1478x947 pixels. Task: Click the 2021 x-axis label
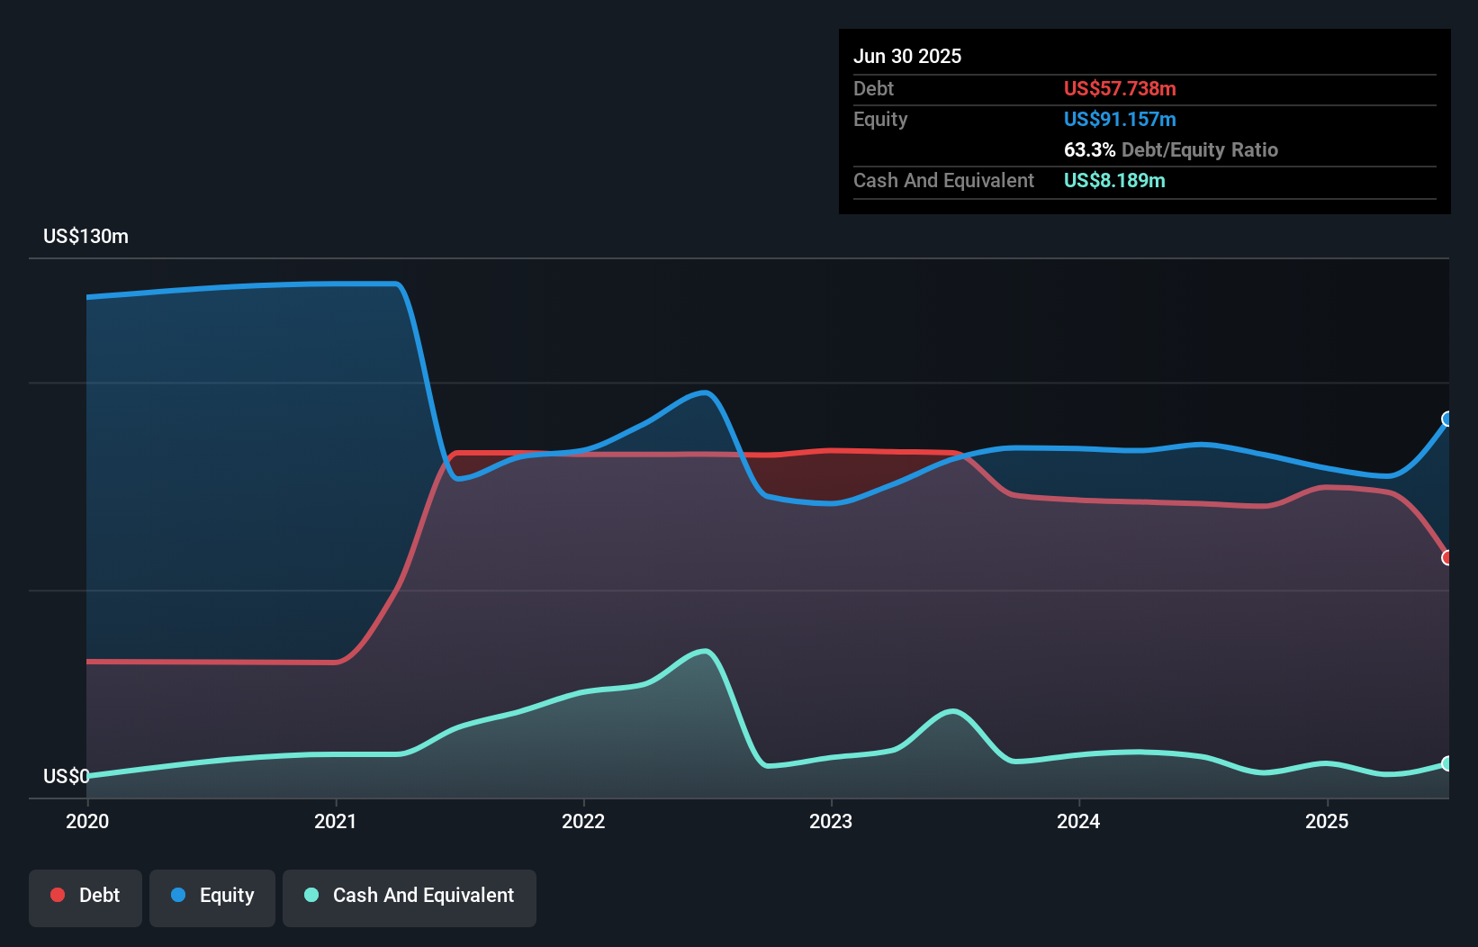click(x=335, y=821)
